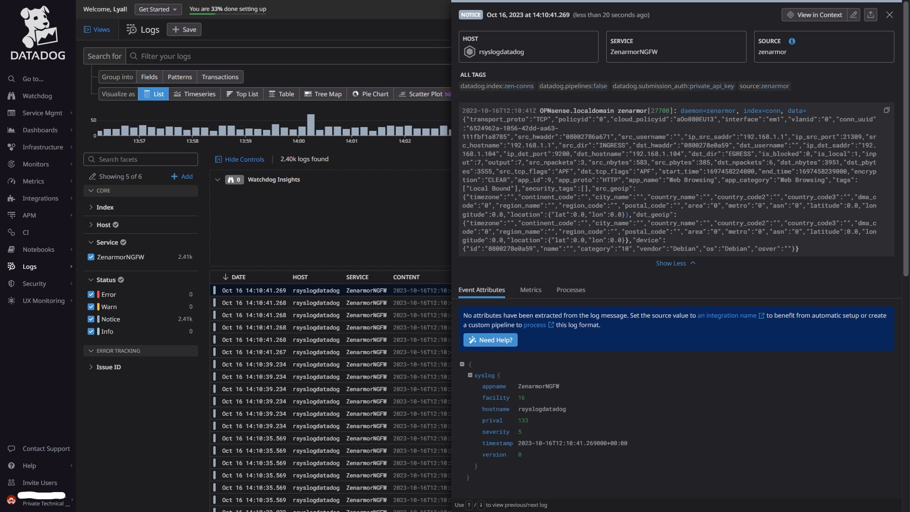Open Service Mgmt sidebar item
The image size is (910, 512).
tap(42, 113)
